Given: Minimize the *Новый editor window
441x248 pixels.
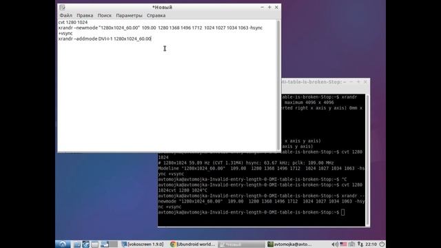Looking at the screenshot, I should [x=262, y=8].
